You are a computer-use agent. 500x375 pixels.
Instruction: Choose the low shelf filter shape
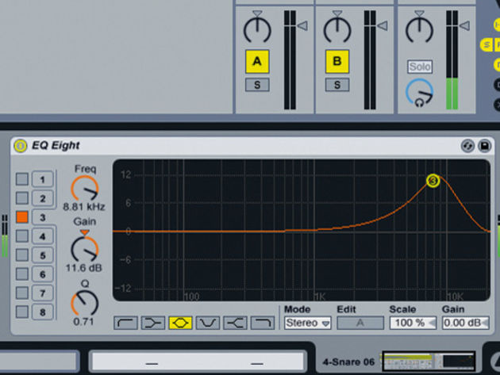tap(153, 323)
